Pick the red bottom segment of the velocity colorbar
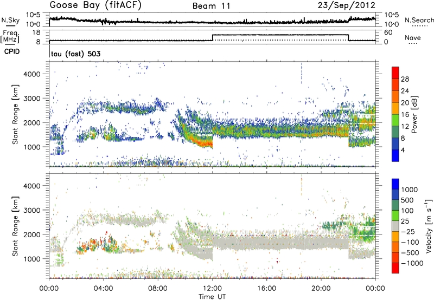 tap(395, 268)
